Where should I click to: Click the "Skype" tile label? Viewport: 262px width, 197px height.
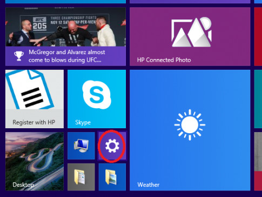(83, 122)
